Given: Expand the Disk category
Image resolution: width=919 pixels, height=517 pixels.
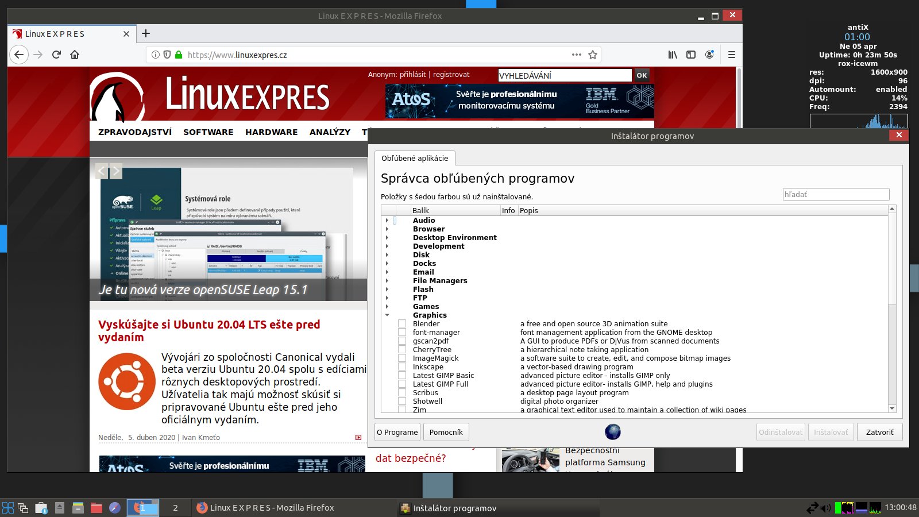Looking at the screenshot, I should (387, 255).
